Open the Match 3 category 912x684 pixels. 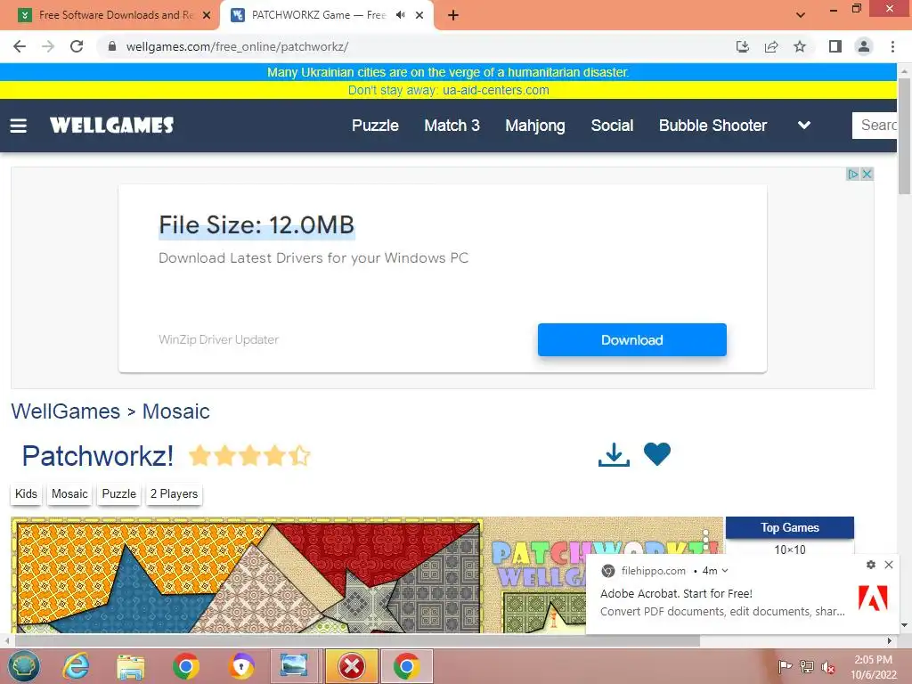click(x=452, y=126)
